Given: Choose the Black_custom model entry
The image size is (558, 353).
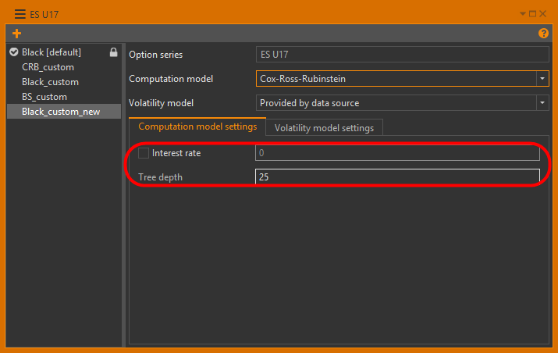Looking at the screenshot, I should tap(50, 82).
